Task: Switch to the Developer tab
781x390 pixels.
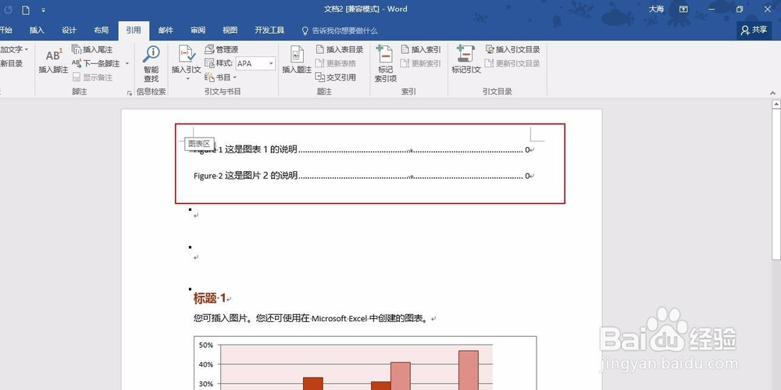Action: point(269,30)
